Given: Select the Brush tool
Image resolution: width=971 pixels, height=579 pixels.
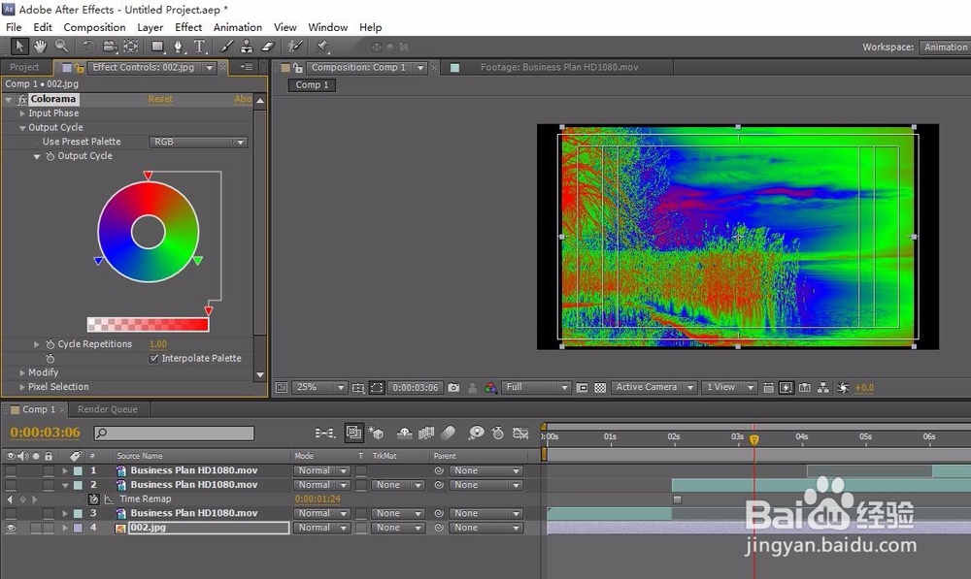Looking at the screenshot, I should pos(226,47).
